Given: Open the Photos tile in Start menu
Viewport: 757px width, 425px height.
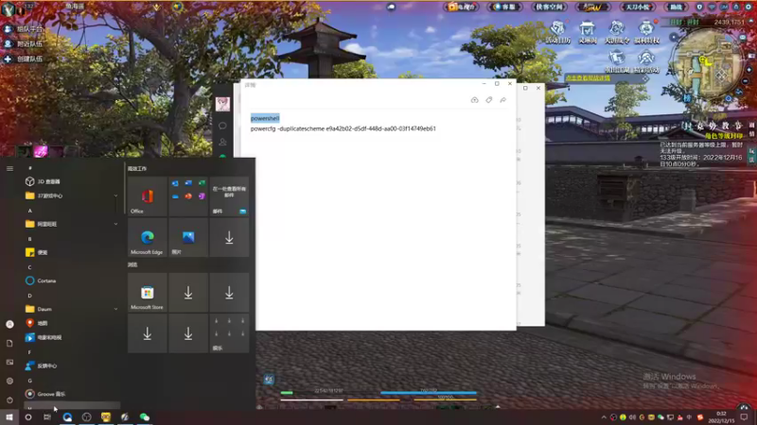Looking at the screenshot, I should (x=188, y=237).
